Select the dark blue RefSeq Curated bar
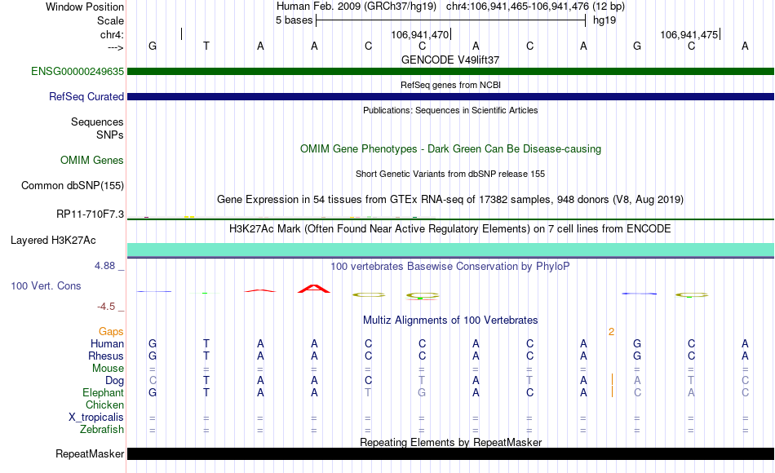 pos(450,96)
